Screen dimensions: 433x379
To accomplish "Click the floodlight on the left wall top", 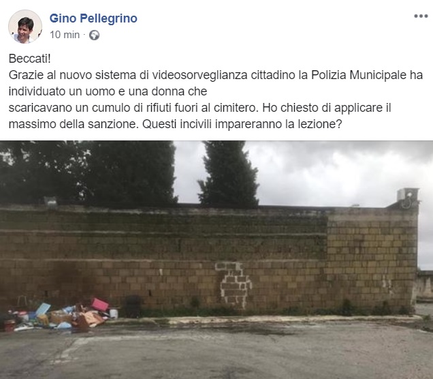I will tap(50, 202).
